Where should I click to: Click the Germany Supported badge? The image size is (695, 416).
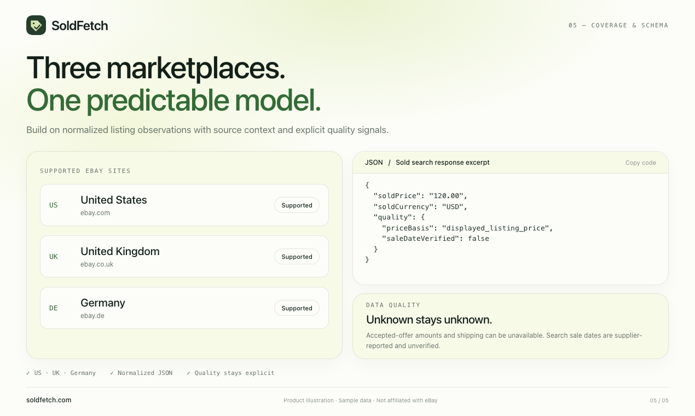(297, 308)
